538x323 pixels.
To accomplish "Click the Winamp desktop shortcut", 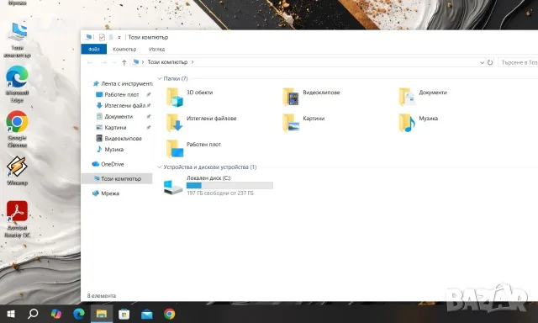I will tap(17, 171).
